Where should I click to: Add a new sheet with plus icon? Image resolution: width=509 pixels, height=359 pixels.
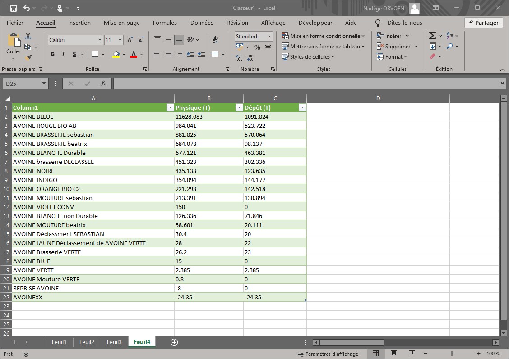(x=174, y=342)
